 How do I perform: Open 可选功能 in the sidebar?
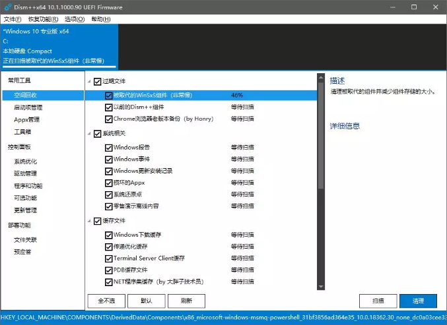[25, 198]
